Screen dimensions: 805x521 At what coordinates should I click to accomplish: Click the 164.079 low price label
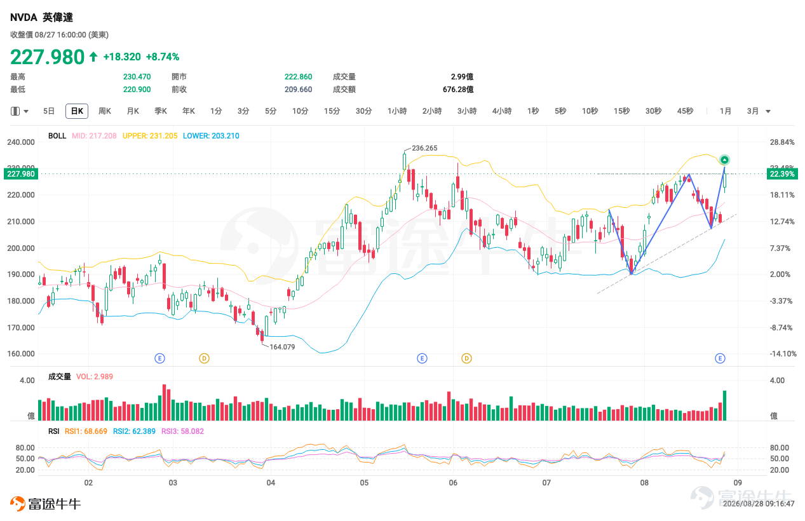click(282, 347)
